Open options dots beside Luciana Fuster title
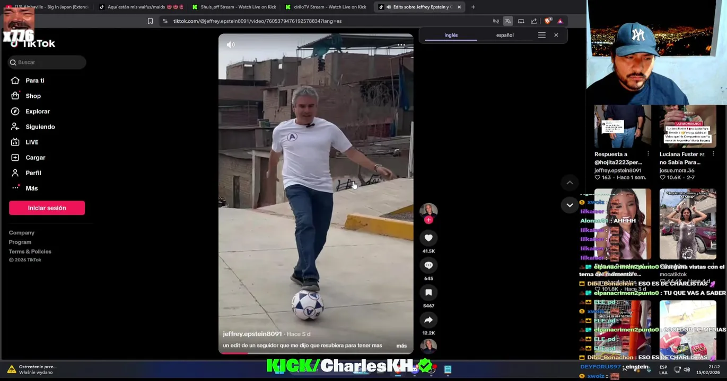The width and height of the screenshot is (727, 381). click(713, 154)
